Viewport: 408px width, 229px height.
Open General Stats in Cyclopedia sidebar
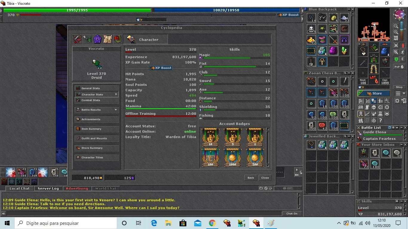96,88
